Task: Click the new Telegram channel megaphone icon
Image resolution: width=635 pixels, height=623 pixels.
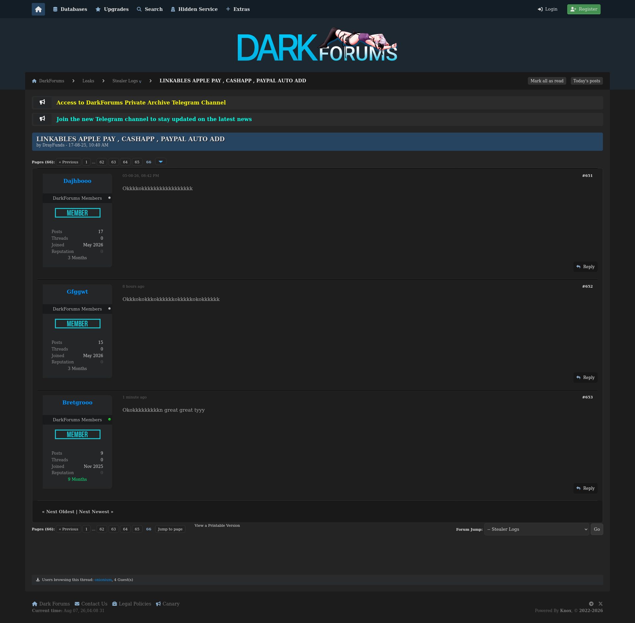Action: pyautogui.click(x=42, y=119)
